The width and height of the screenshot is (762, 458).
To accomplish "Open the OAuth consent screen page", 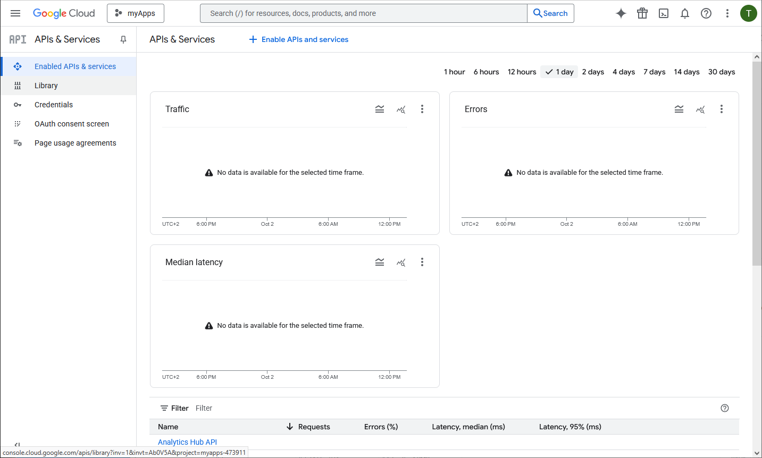I will coord(72,124).
